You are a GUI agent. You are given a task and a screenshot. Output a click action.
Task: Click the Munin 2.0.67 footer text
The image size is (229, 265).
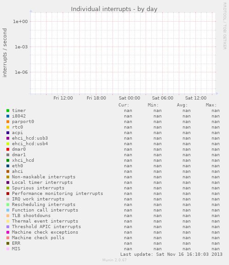click(114, 260)
